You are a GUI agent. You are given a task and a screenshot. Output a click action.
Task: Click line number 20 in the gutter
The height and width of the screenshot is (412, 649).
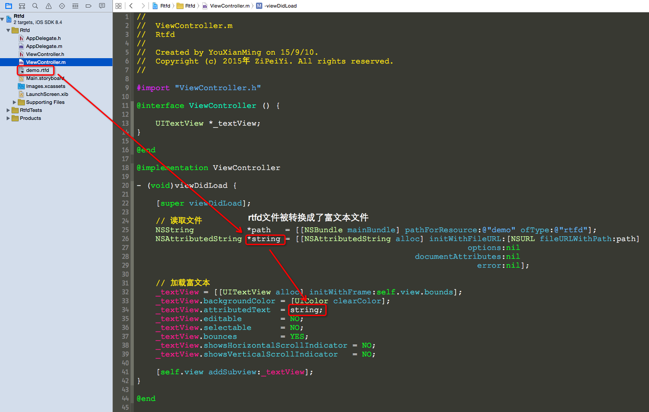125,186
